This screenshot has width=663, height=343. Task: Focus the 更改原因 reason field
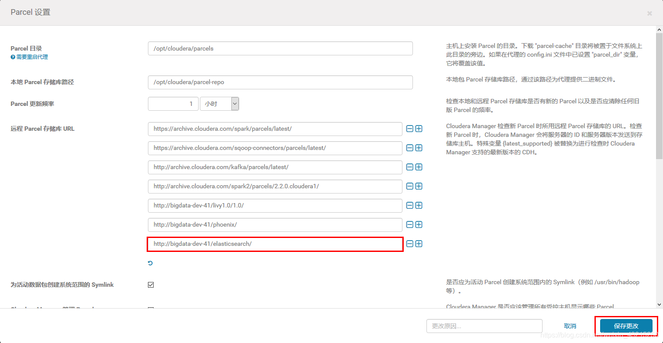484,326
